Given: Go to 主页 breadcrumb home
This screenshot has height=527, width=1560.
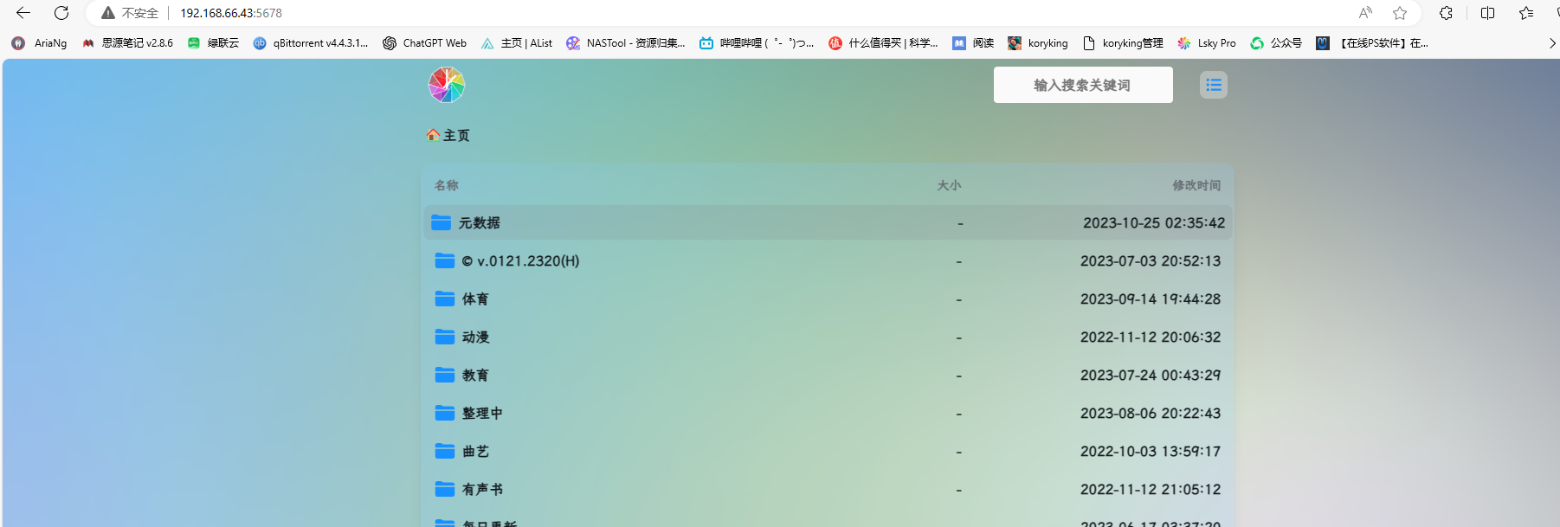Looking at the screenshot, I should [448, 135].
